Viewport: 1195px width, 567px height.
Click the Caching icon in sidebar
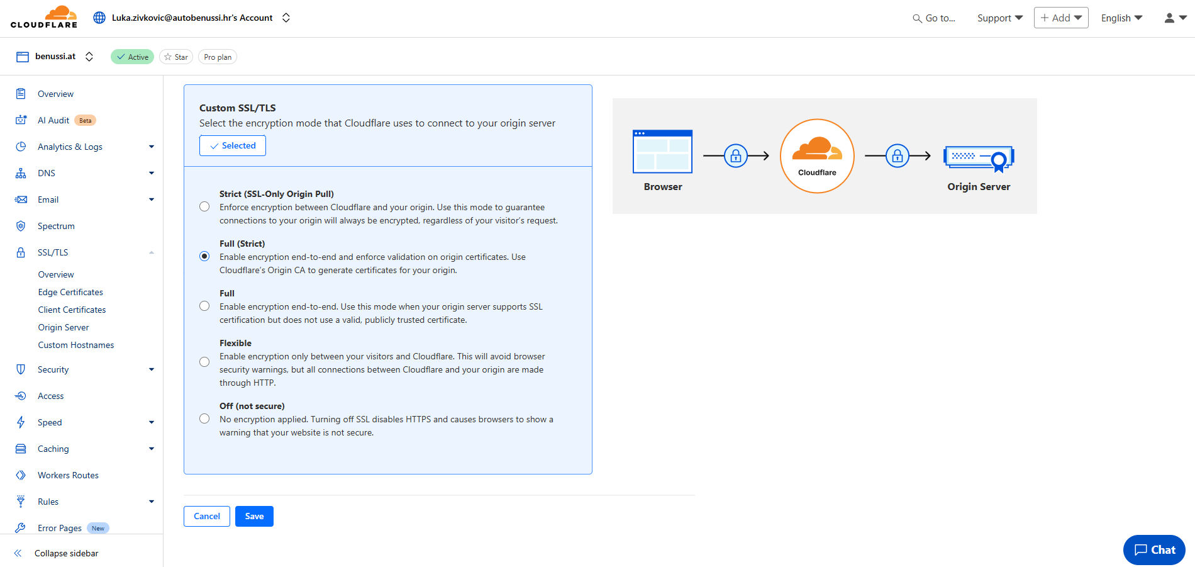point(21,449)
